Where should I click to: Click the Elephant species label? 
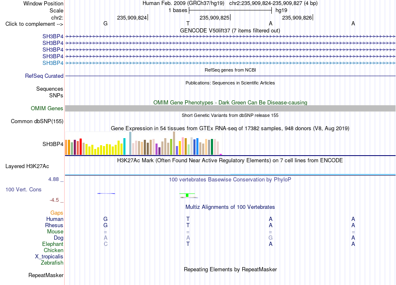[53, 244]
